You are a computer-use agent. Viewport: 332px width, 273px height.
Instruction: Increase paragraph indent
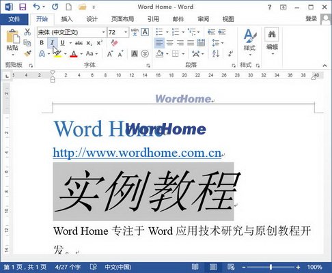[x=222, y=32]
